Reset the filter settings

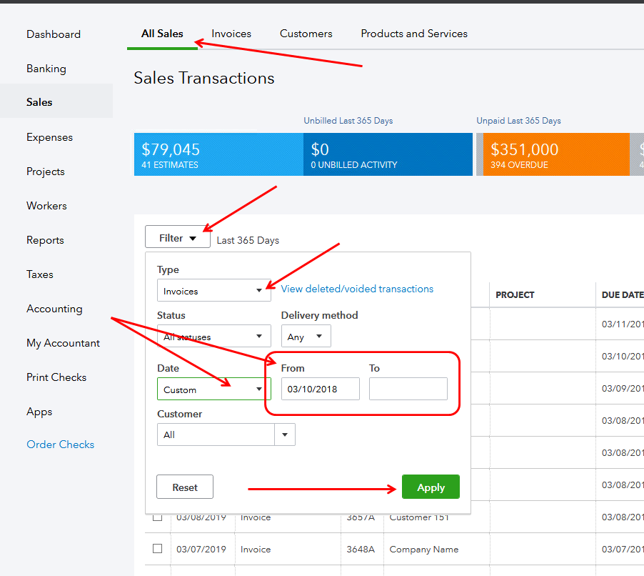pyautogui.click(x=185, y=487)
